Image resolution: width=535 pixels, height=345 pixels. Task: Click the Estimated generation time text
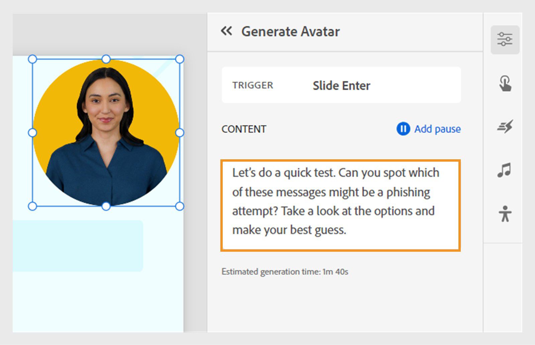pyautogui.click(x=285, y=272)
